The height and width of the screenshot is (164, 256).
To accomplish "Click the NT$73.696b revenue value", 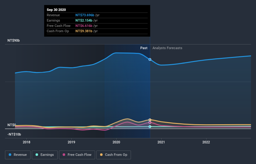I will click(x=85, y=15).
